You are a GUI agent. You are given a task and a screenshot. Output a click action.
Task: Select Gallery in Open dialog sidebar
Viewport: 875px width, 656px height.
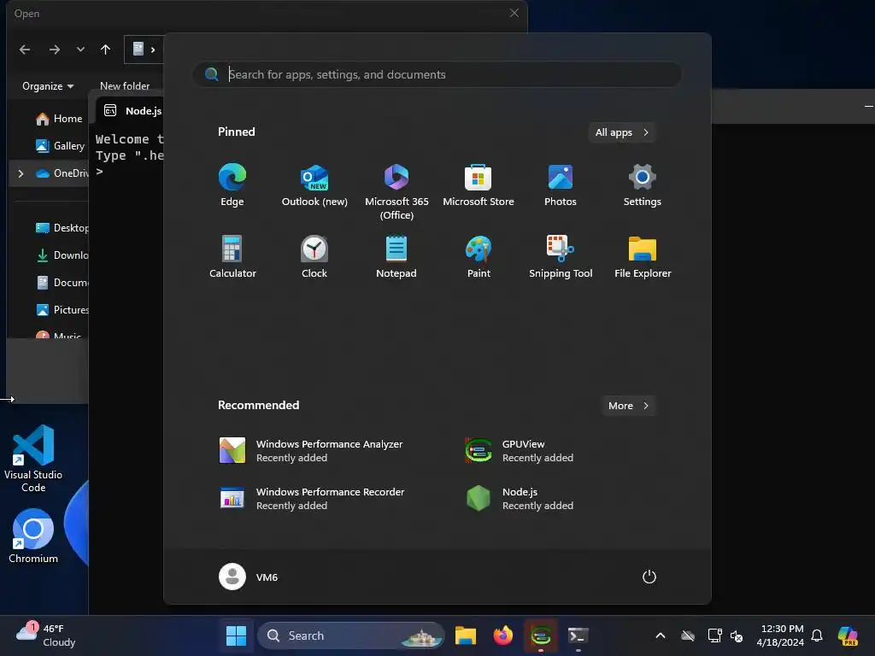pos(59,145)
